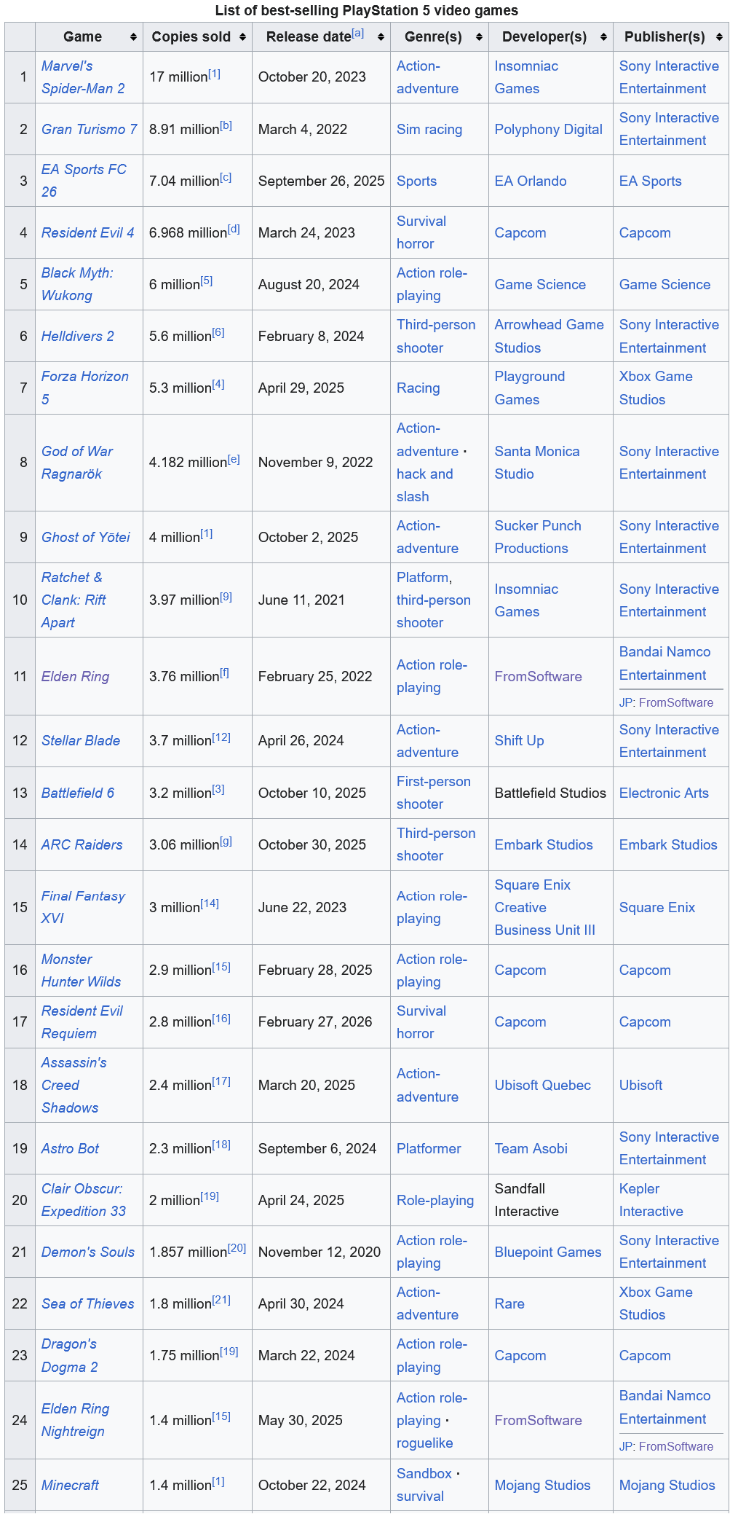Open Bluepoint Games developer link
The height and width of the screenshot is (1514, 730).
(x=548, y=1252)
